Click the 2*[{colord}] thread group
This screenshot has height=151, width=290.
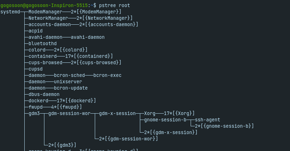click(71, 50)
